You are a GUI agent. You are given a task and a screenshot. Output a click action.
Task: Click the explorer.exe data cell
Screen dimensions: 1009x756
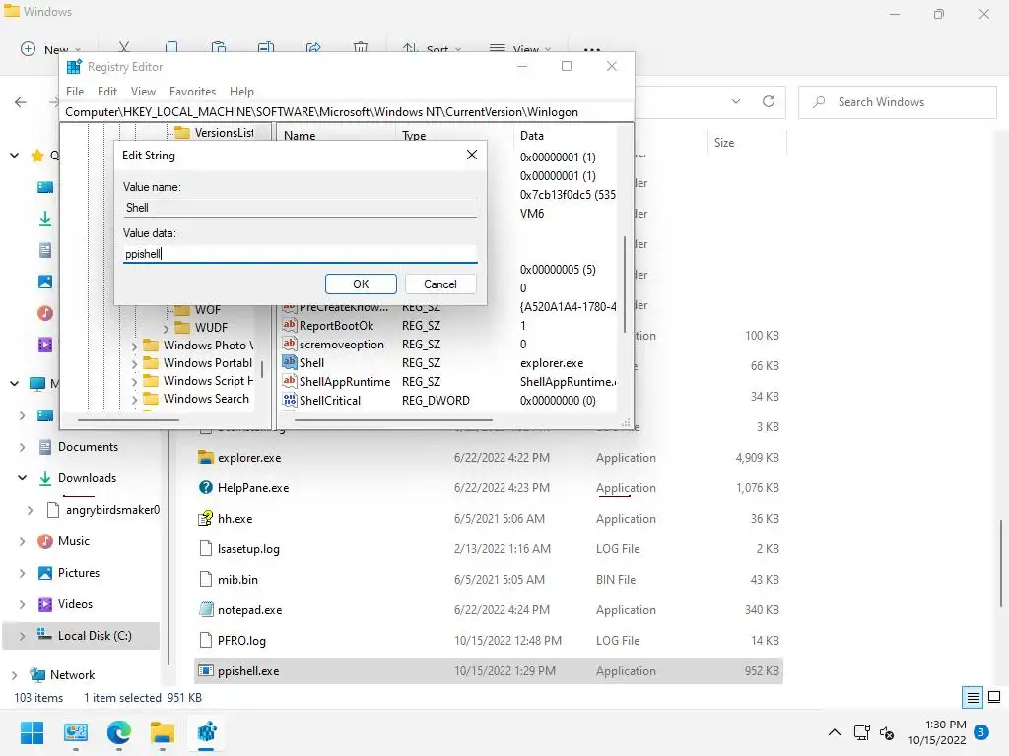[552, 363]
